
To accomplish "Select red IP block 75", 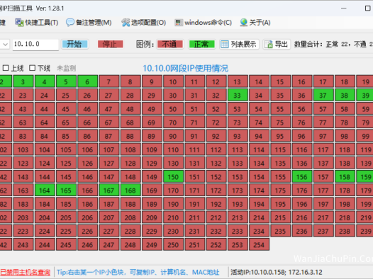I will tap(280, 123).
